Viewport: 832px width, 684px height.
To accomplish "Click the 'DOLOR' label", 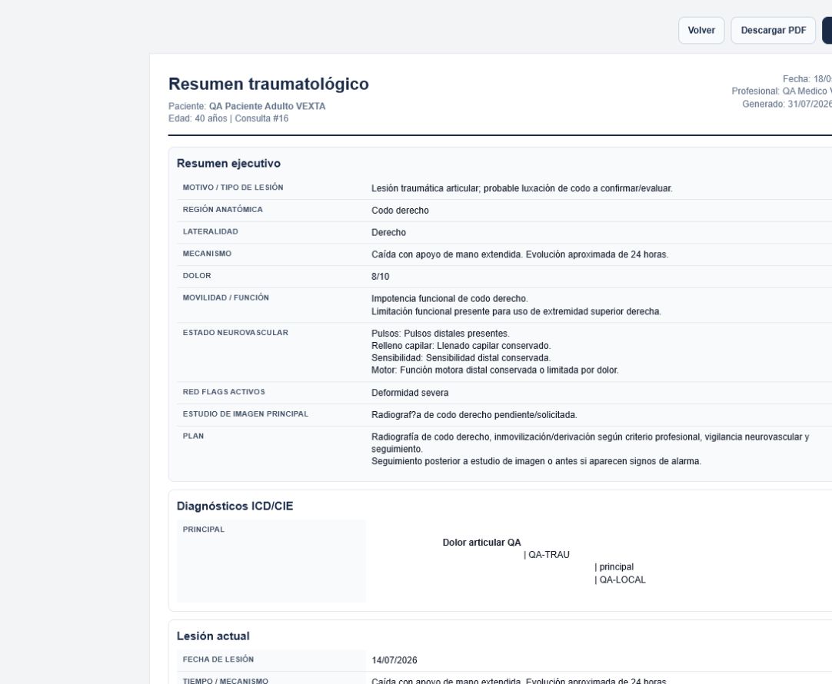I will [x=197, y=276].
